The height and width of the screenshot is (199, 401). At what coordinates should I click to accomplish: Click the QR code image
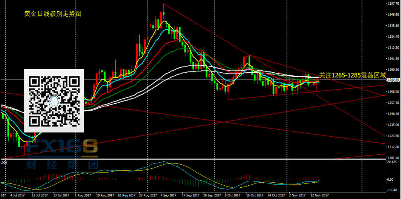tap(54, 100)
